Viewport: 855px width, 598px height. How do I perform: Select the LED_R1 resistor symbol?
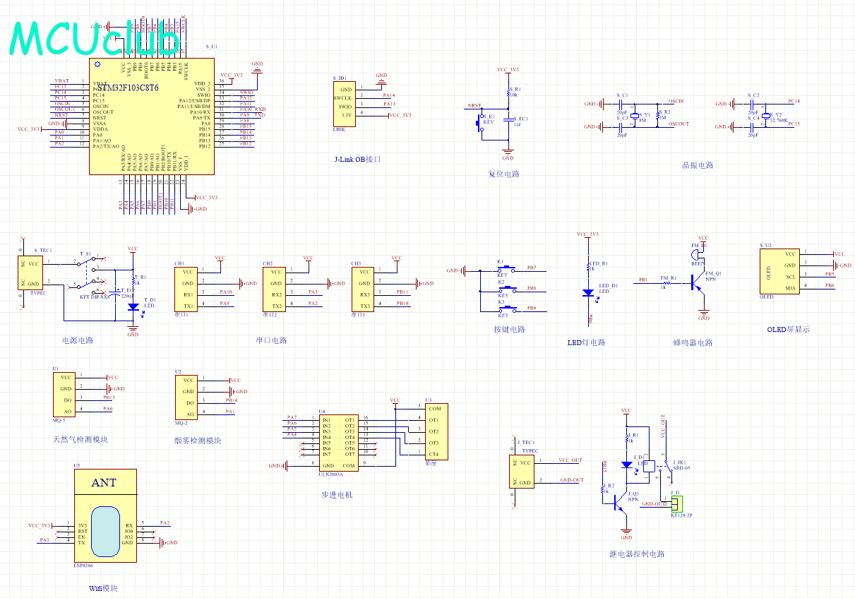(587, 267)
